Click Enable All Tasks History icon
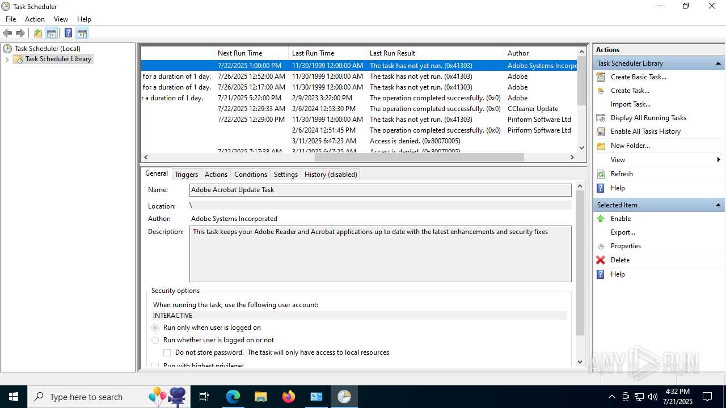The image size is (726, 408). [601, 131]
